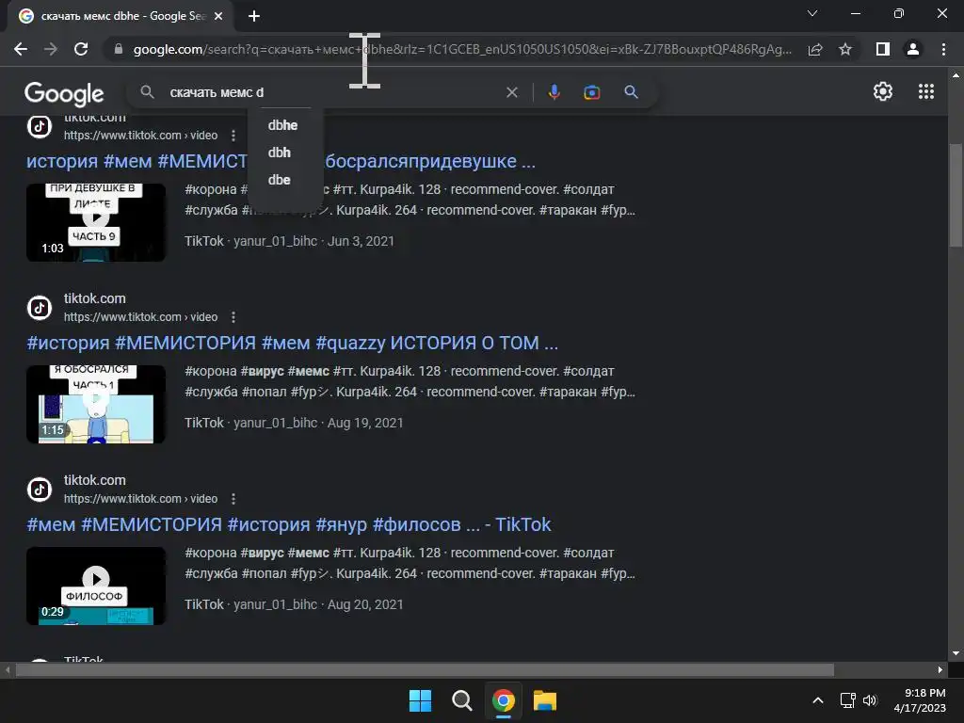Image resolution: width=964 pixels, height=723 pixels.
Task: Click tiktok.com site name above Aug 19 result
Action: [95, 298]
